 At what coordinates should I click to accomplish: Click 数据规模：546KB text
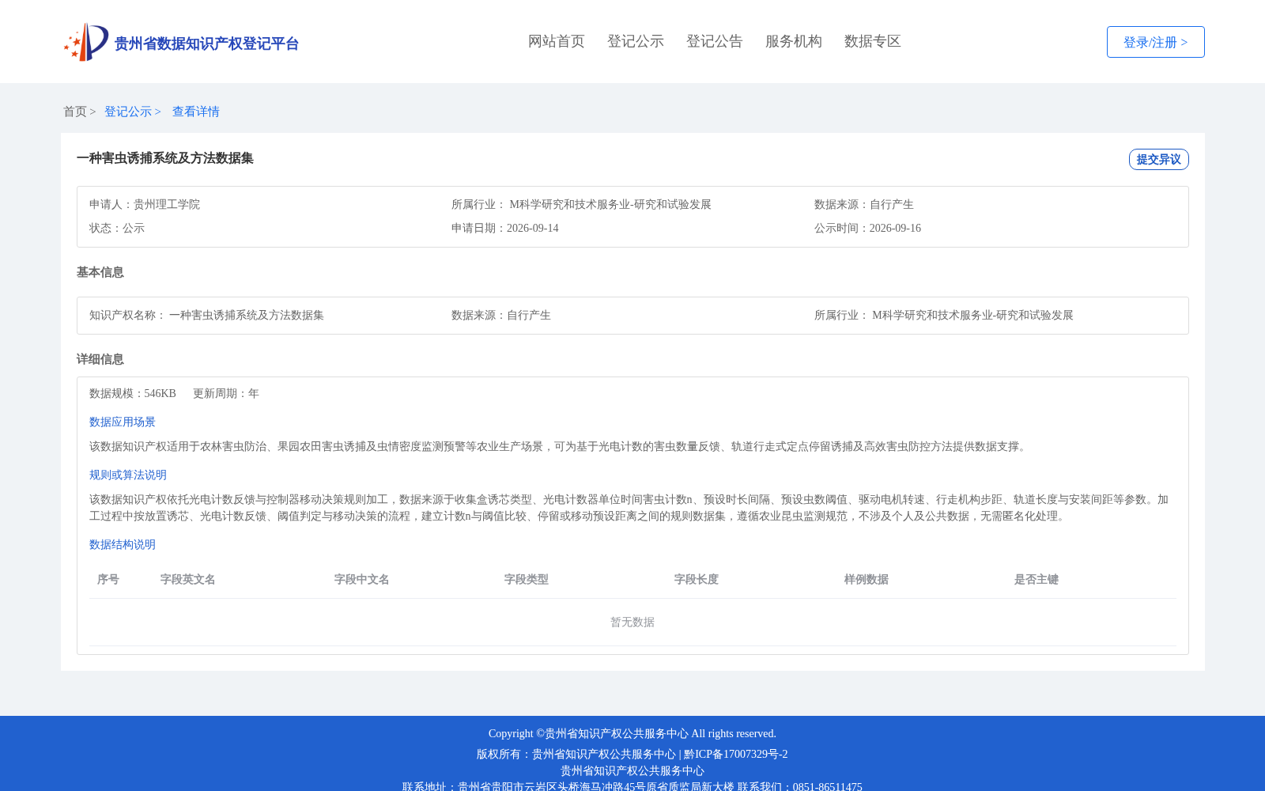pyautogui.click(x=133, y=393)
